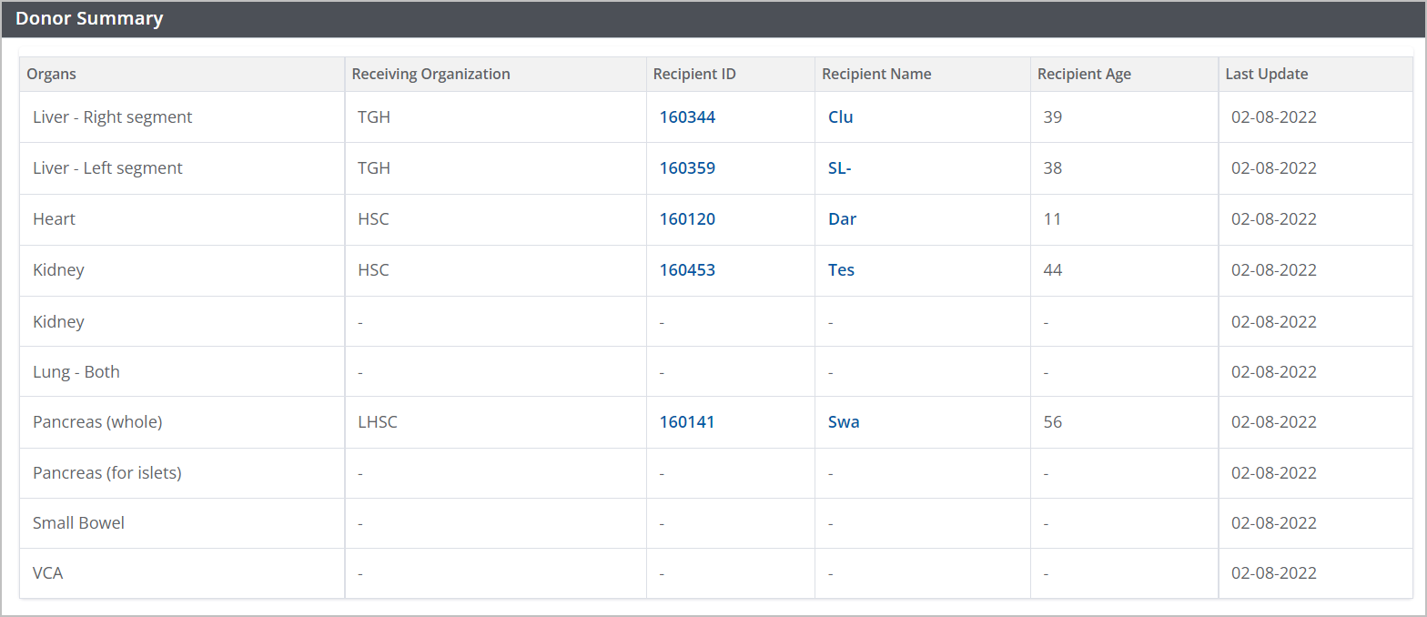Click the Recipient Name column header
Image resolution: width=1427 pixels, height=617 pixels.
pyautogui.click(x=876, y=75)
